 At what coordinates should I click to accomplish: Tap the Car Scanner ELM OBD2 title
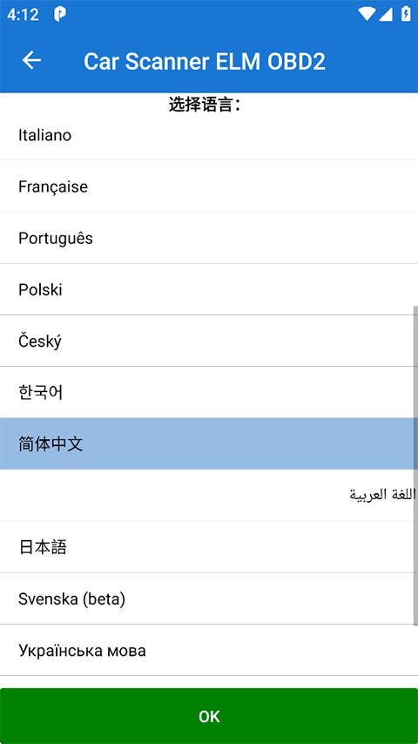point(205,62)
